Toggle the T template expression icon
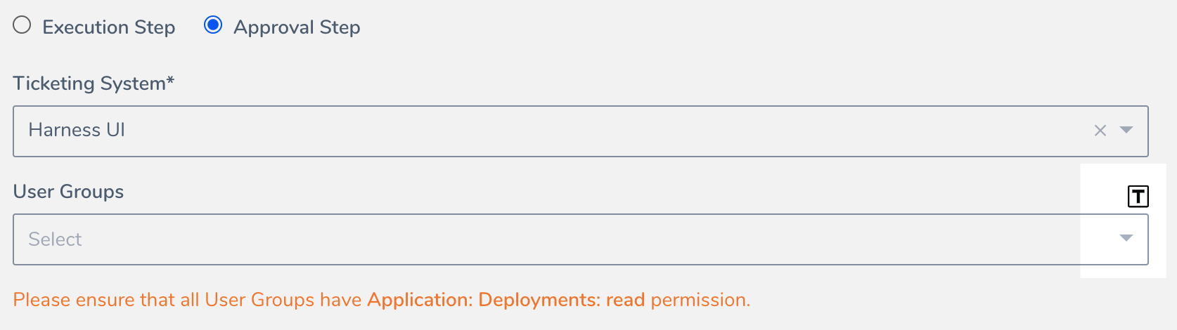1177x330 pixels. [1138, 197]
